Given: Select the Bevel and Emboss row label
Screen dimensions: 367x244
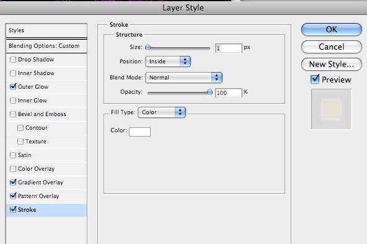Looking at the screenshot, I should (42, 114).
